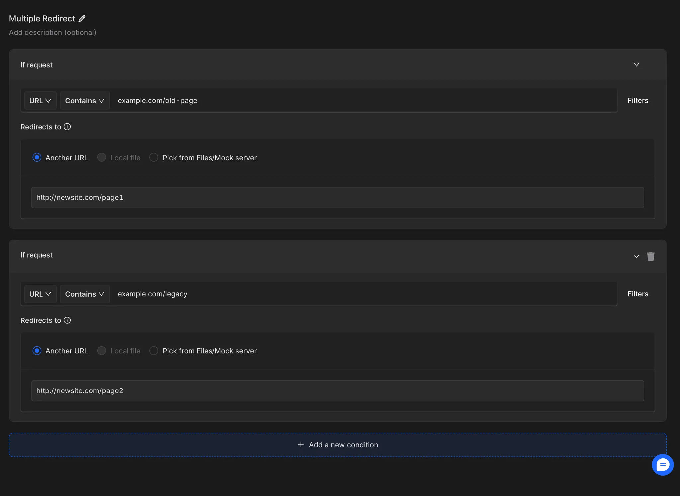Screen dimensions: 680x496
Task: Open Filters for the legacy condition
Action: click(x=637, y=294)
